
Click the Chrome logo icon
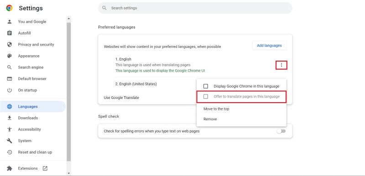pyautogui.click(x=9, y=8)
